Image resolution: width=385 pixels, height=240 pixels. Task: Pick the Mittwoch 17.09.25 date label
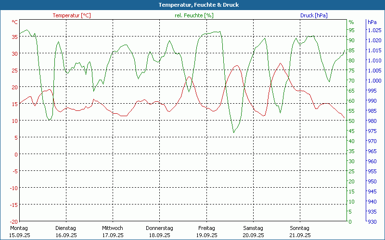click(113, 231)
